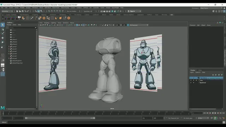This screenshot has height=127, width=226.
Task: Click the last orange mesh shelf icon
Action: [x=69, y=18]
